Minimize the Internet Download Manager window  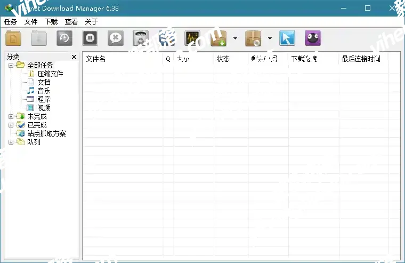pos(344,9)
